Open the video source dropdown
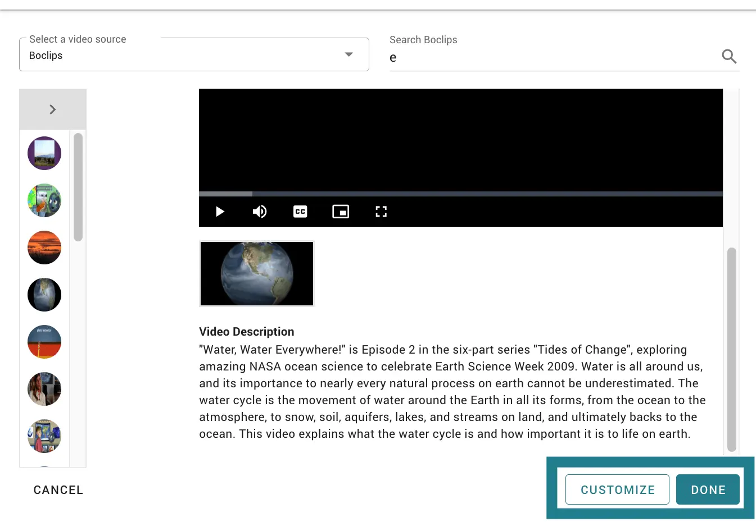 click(x=194, y=54)
